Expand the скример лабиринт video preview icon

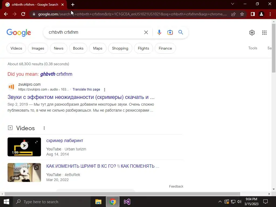[36, 142]
